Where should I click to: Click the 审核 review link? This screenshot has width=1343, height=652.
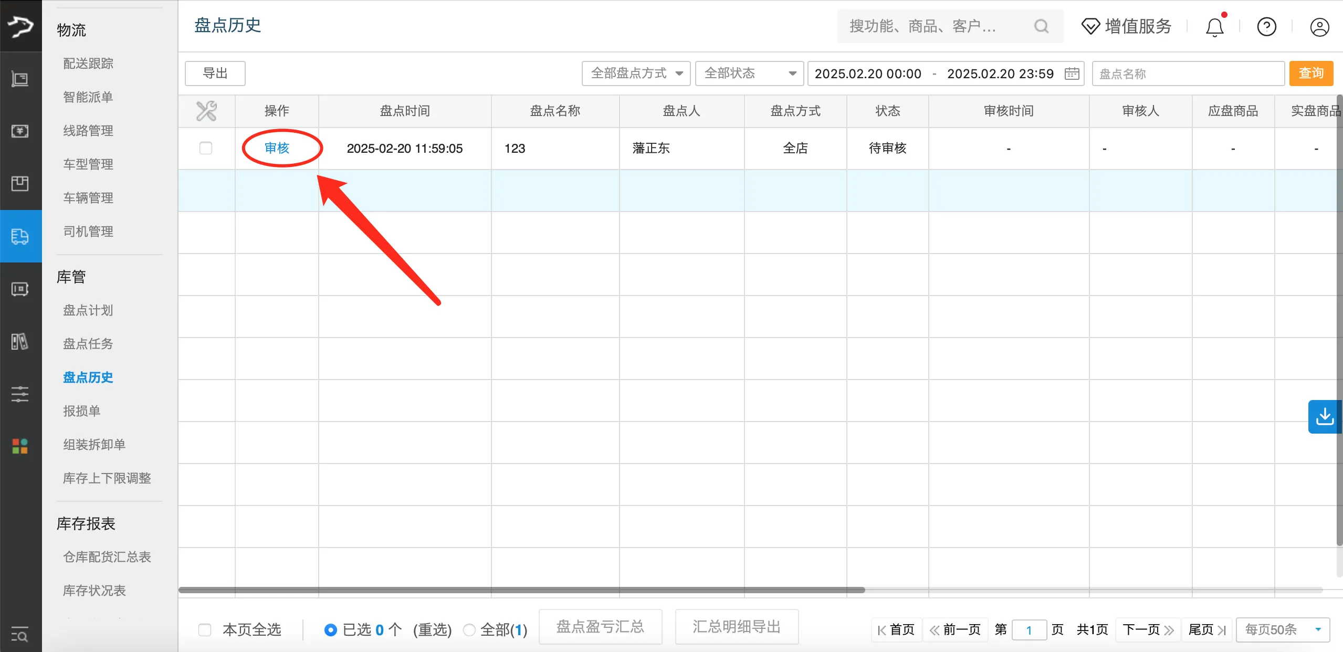pyautogui.click(x=277, y=148)
